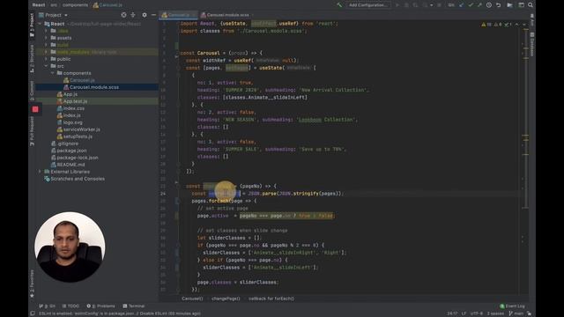Viewport: 564px width, 317px height.
Task: Expand External Libraries node
Action: (40, 172)
